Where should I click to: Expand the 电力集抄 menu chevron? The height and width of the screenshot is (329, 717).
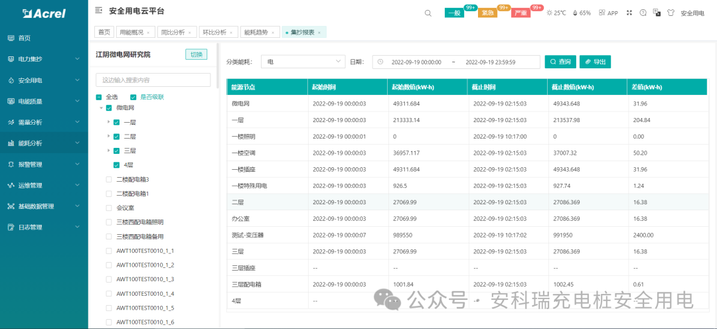pyautogui.click(x=77, y=59)
